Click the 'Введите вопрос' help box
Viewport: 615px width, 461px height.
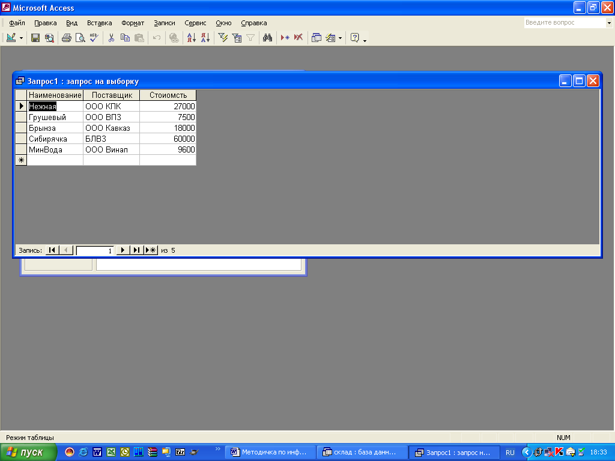[565, 23]
